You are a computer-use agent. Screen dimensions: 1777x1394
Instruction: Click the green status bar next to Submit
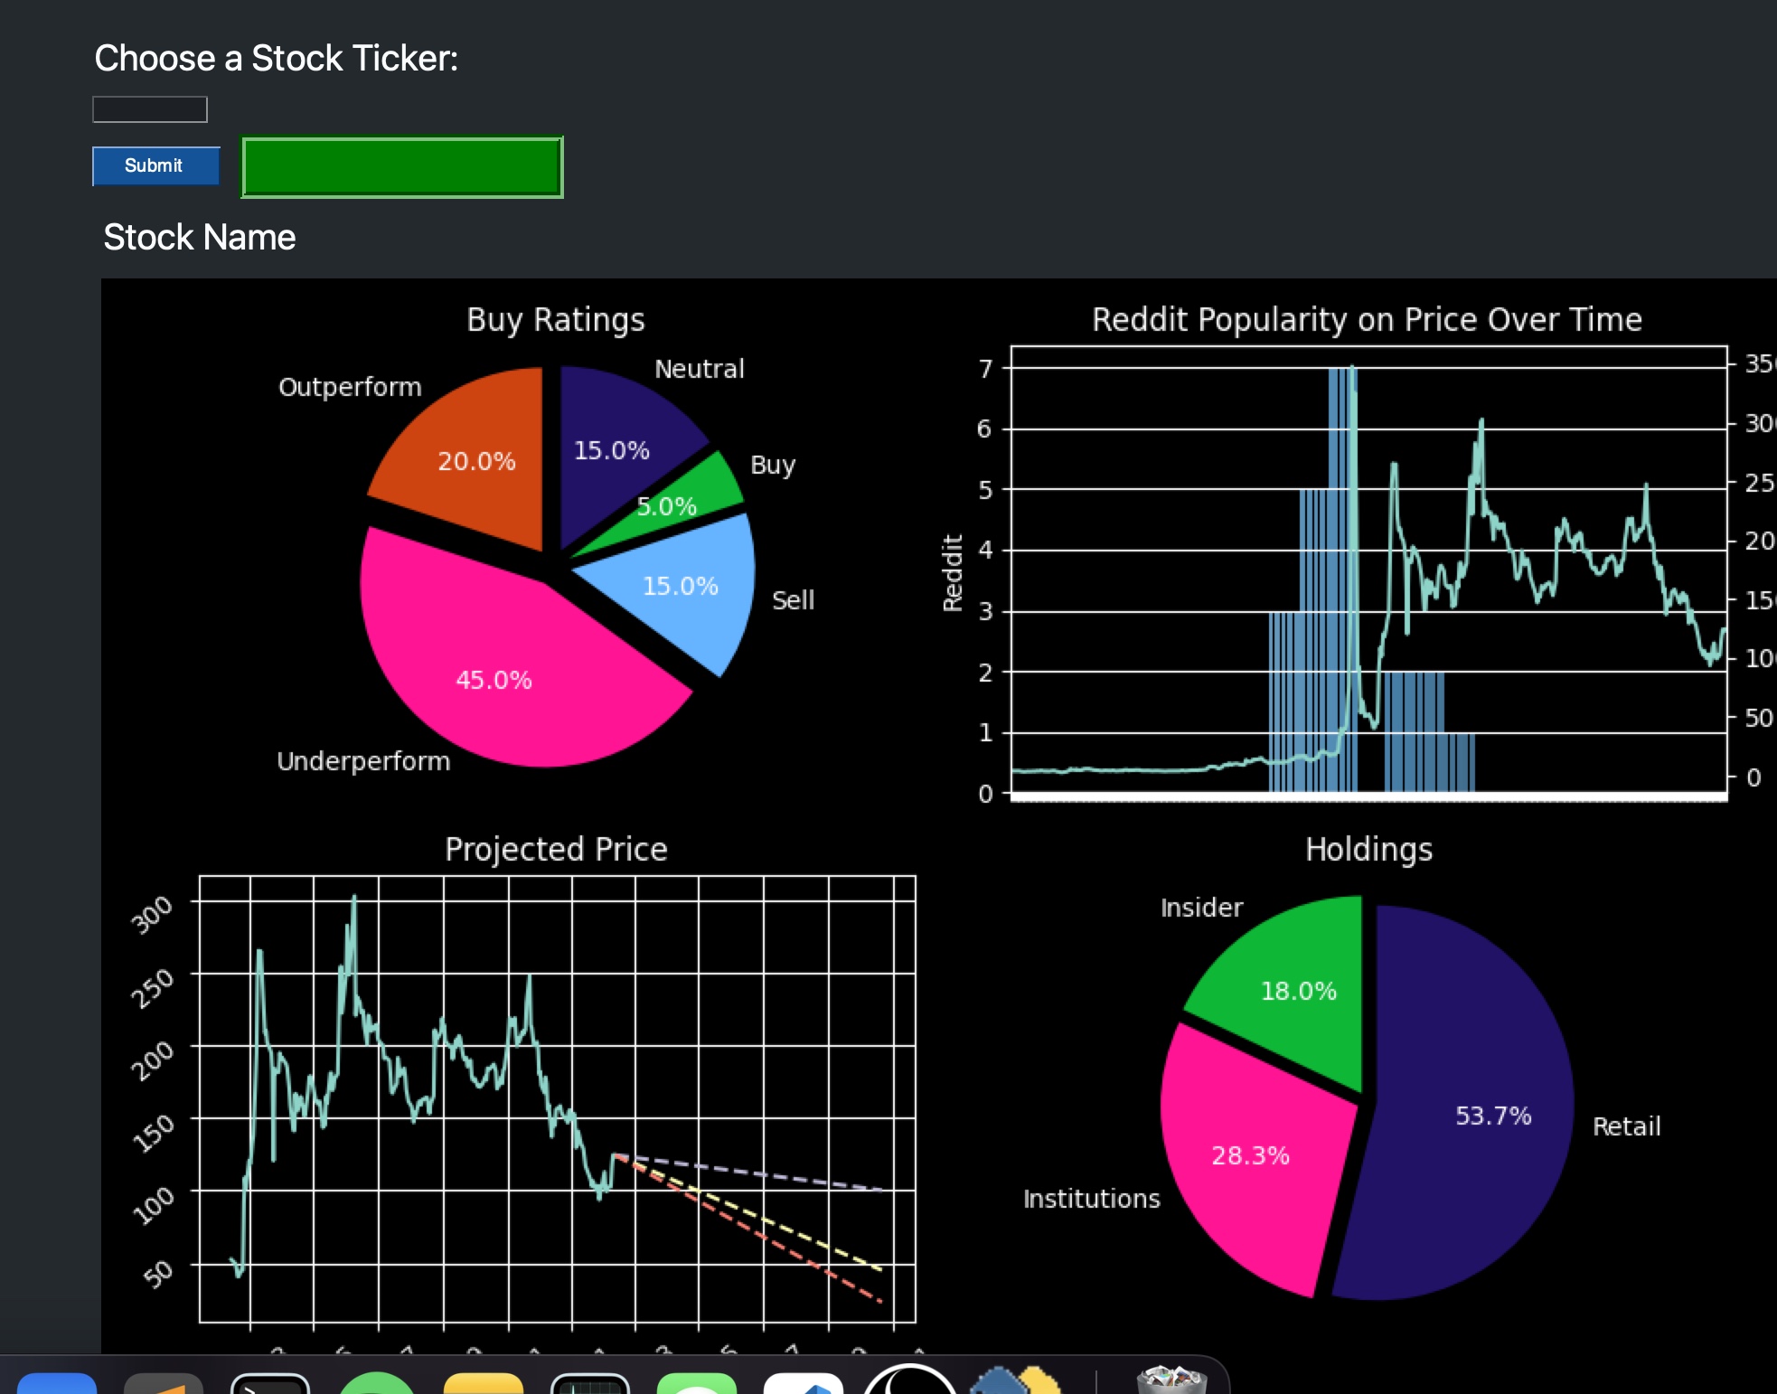[x=402, y=167]
